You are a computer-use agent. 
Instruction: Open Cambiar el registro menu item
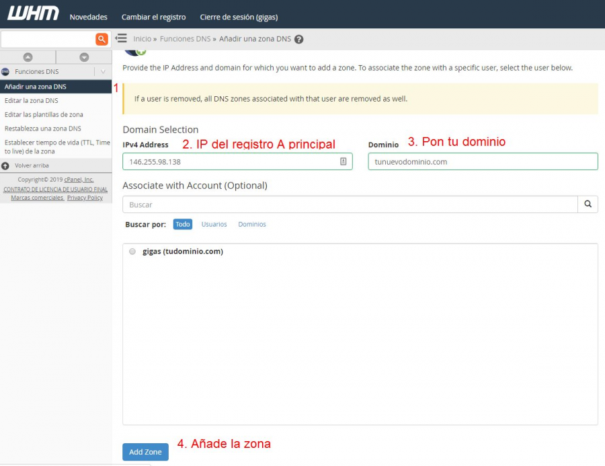[153, 17]
